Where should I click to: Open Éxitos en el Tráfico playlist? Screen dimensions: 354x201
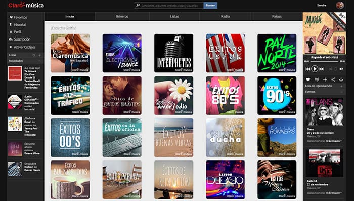pos(70,96)
